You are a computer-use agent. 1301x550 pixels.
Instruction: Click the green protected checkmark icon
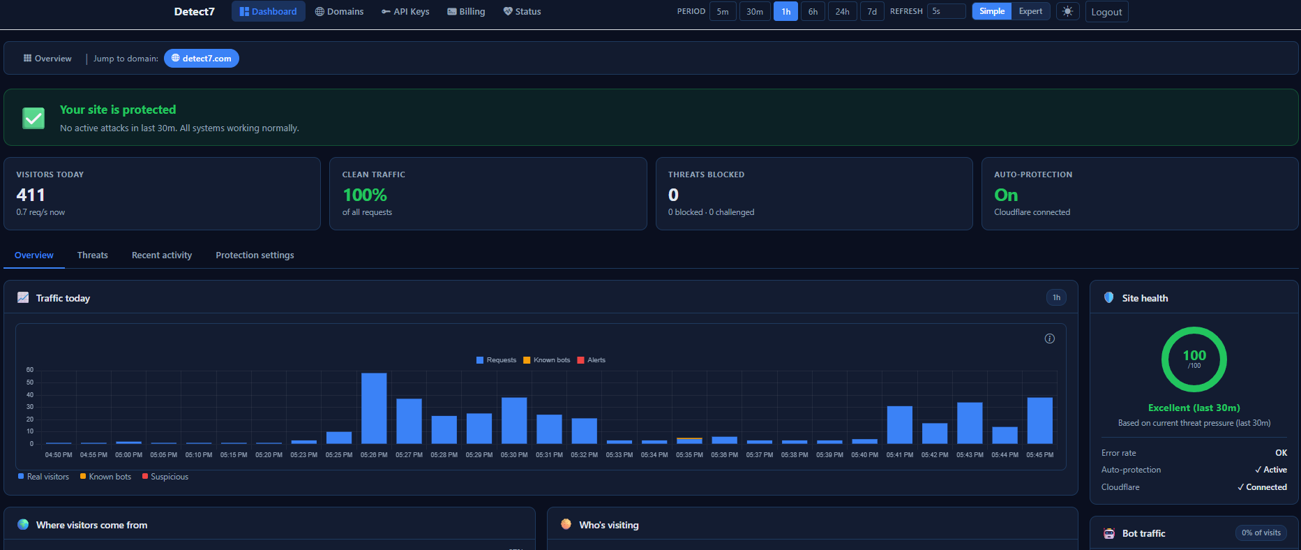[x=33, y=118]
